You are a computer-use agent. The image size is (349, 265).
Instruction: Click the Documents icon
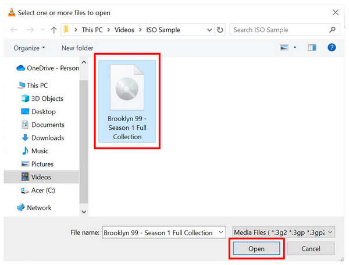[x=25, y=125]
